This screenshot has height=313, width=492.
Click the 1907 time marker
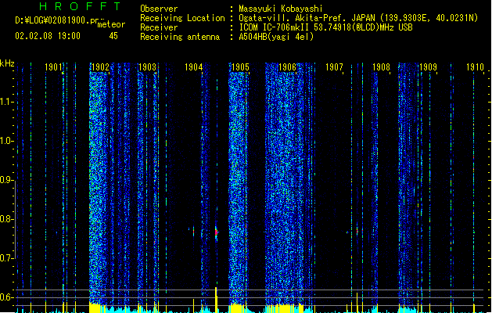point(334,67)
